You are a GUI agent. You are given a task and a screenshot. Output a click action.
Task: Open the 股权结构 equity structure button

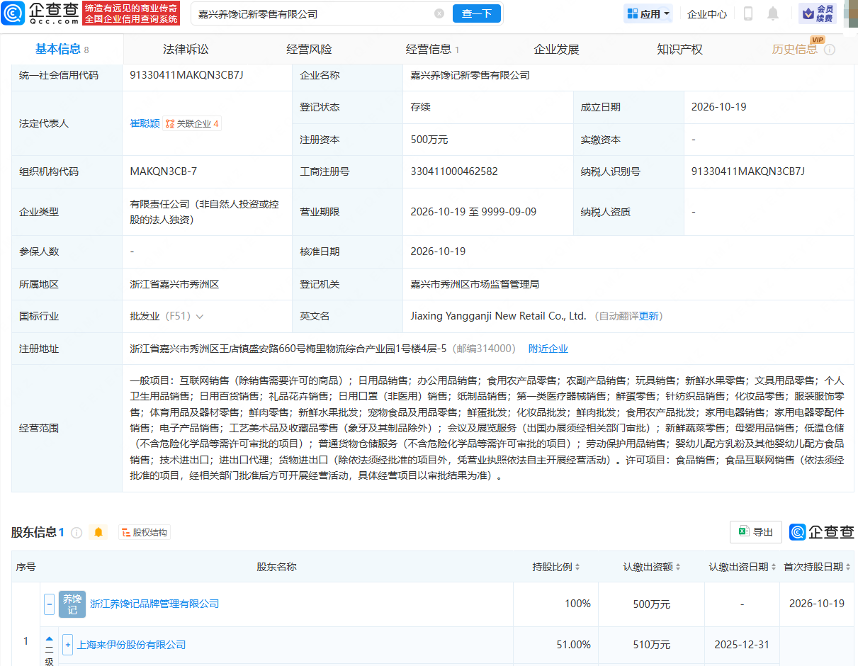(145, 532)
